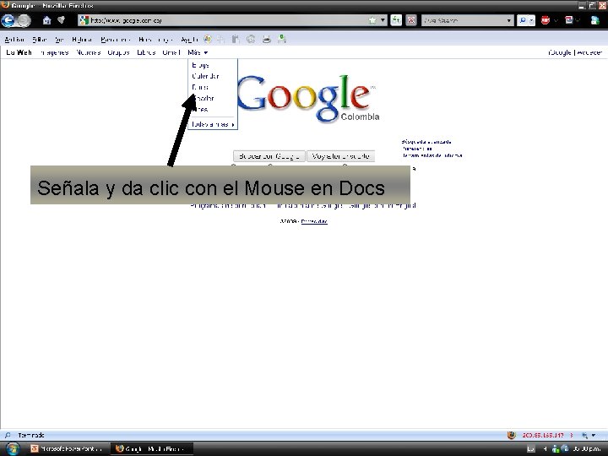The image size is (608, 456).
Task: Click the Gmail link
Action: [171, 52]
